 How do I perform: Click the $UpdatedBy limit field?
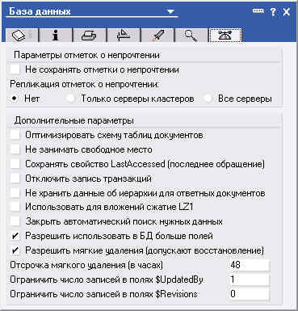tap(249, 279)
